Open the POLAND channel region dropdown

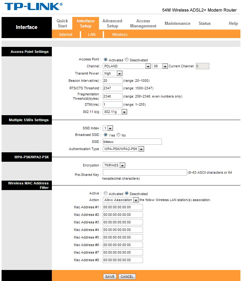pyautogui.click(x=127, y=66)
